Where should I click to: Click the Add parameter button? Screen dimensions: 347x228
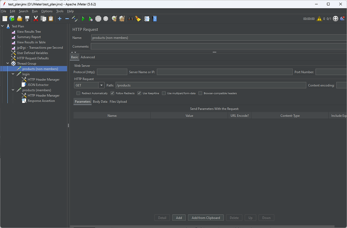click(x=179, y=218)
